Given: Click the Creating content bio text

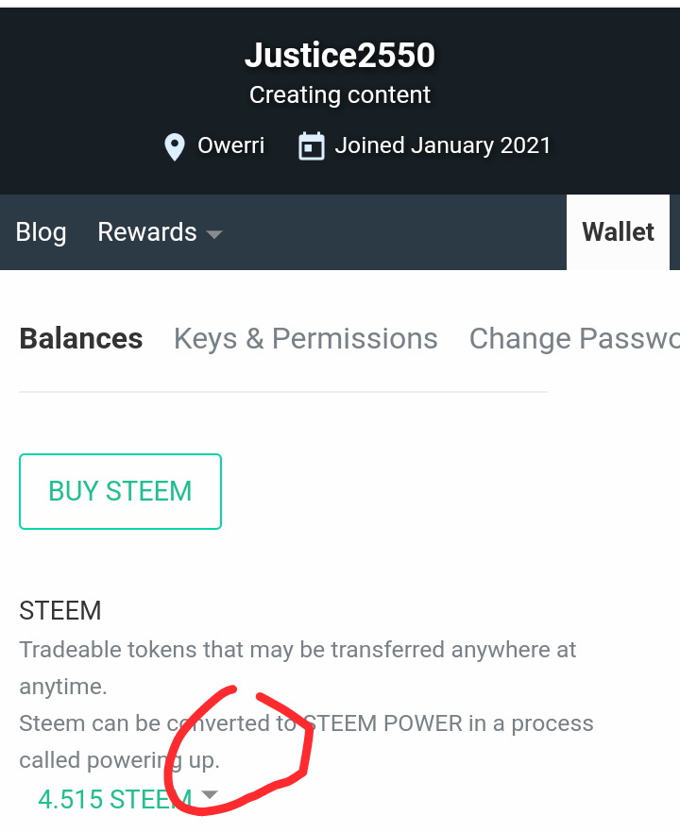Looking at the screenshot, I should (x=340, y=95).
